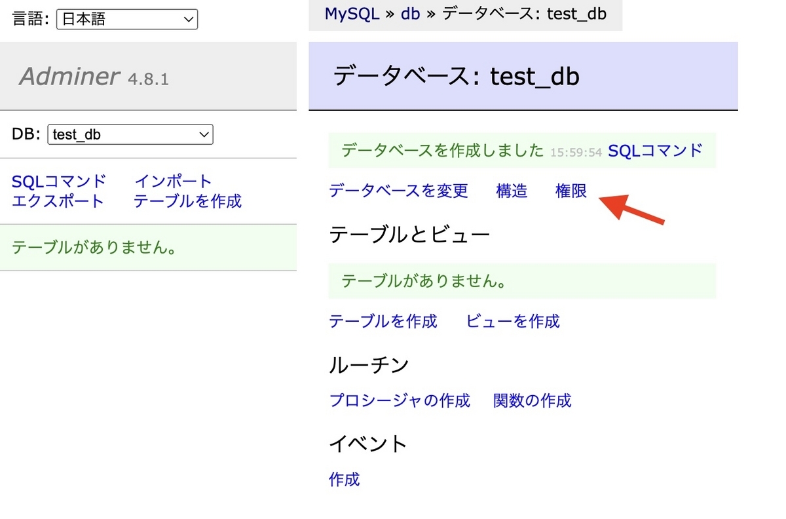Click 作成 under the イベント section
Viewport: 786px width, 519px height.
coord(343,480)
